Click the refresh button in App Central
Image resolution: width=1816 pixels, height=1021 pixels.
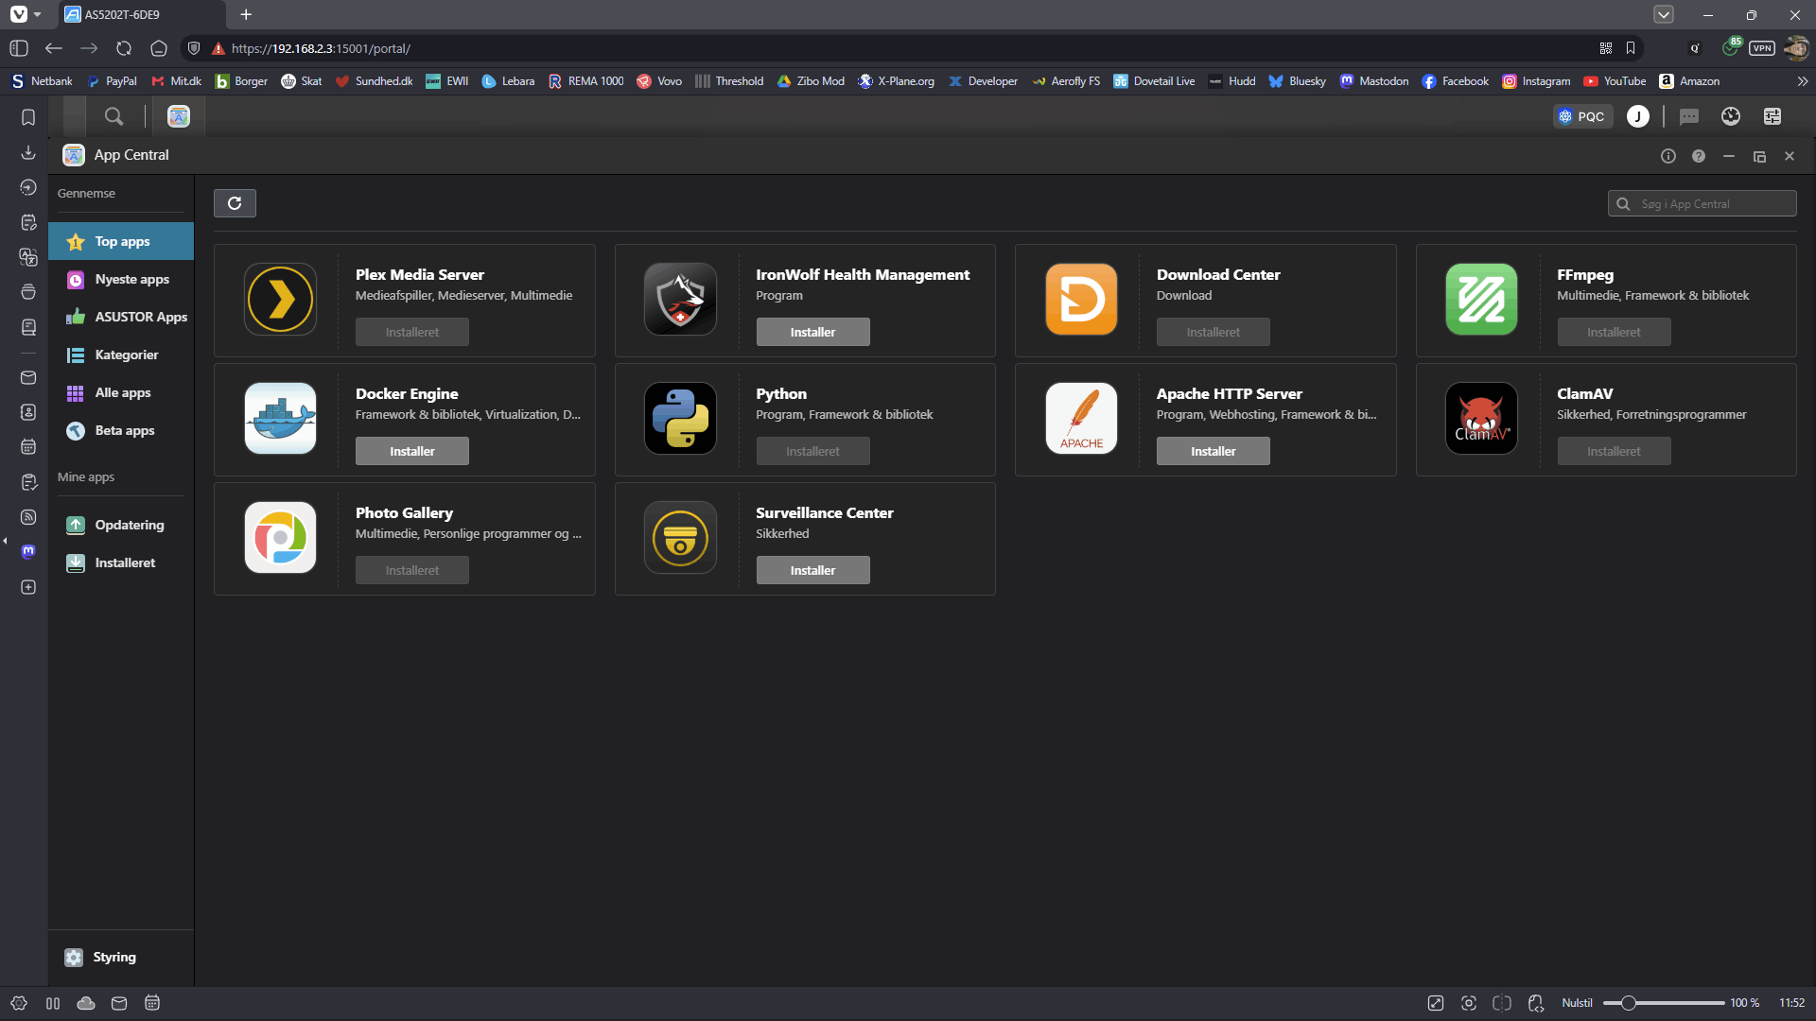235,203
